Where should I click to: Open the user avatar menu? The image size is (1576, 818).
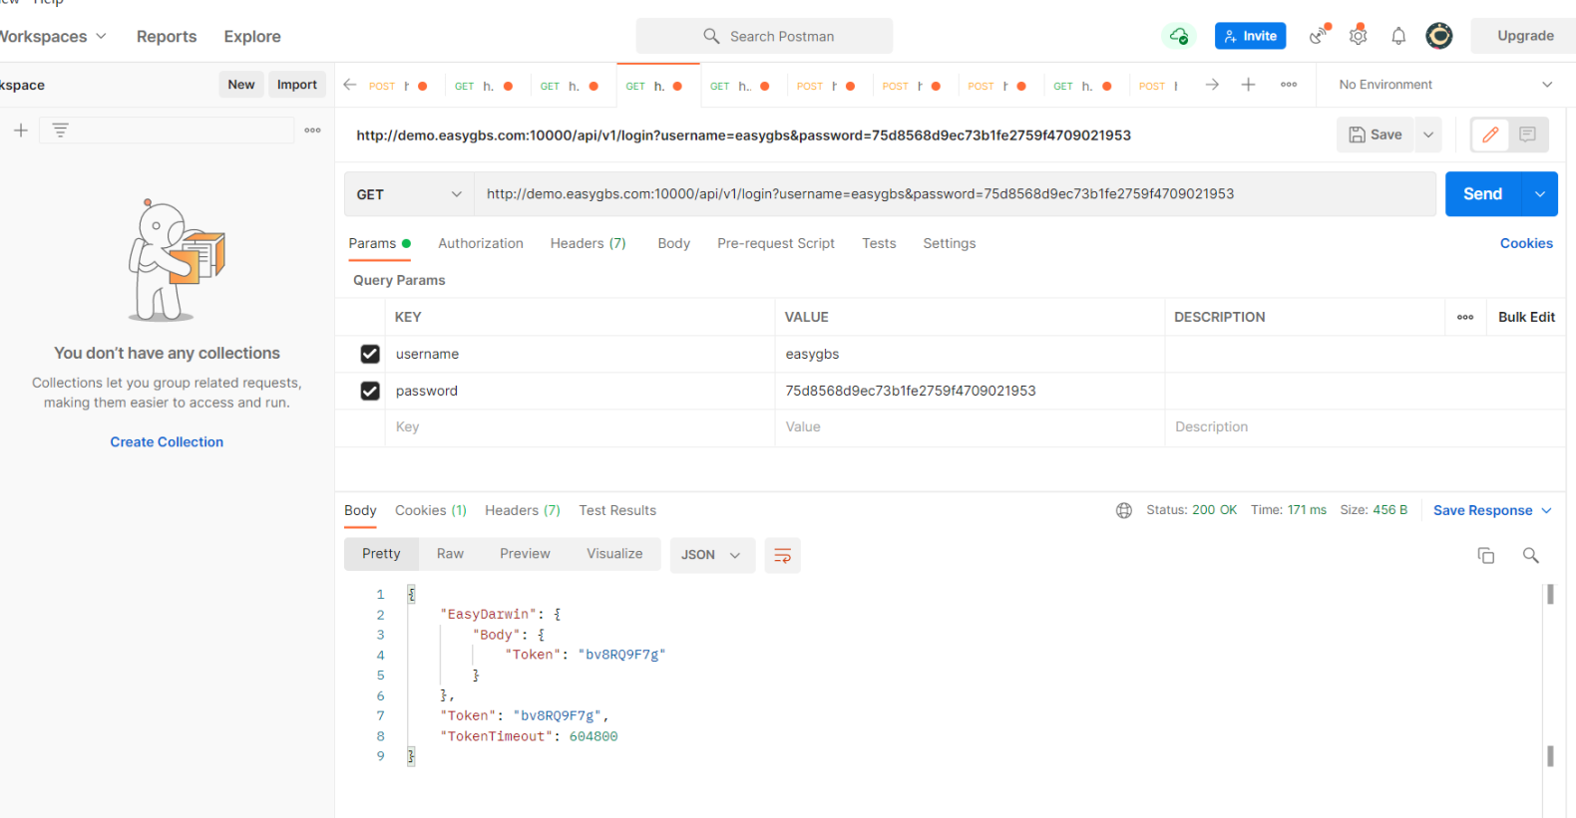coord(1438,36)
